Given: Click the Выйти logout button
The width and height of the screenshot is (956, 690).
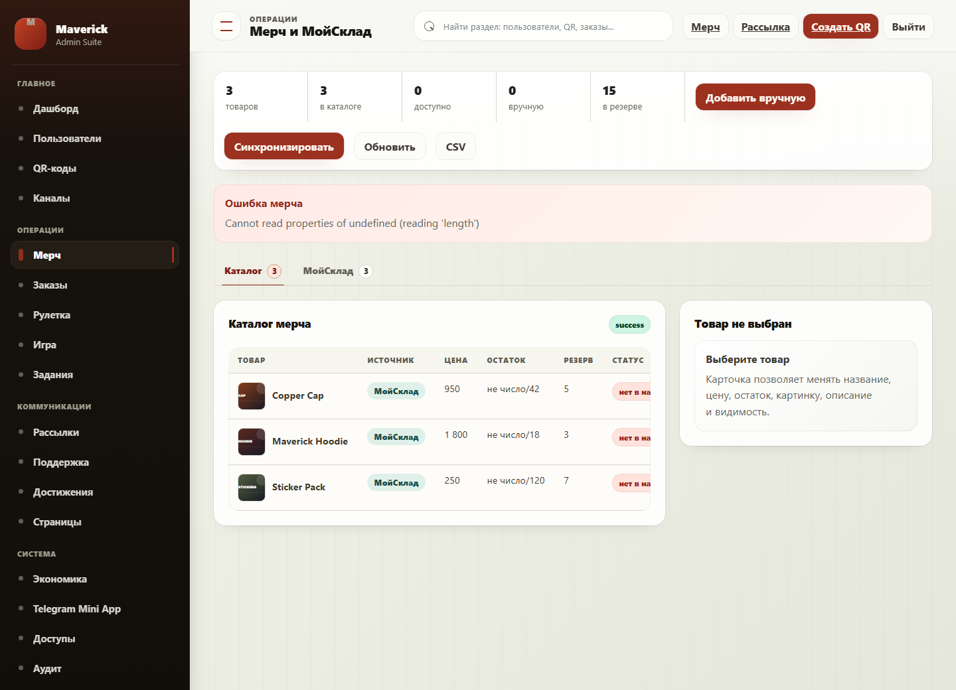Looking at the screenshot, I should [x=908, y=27].
